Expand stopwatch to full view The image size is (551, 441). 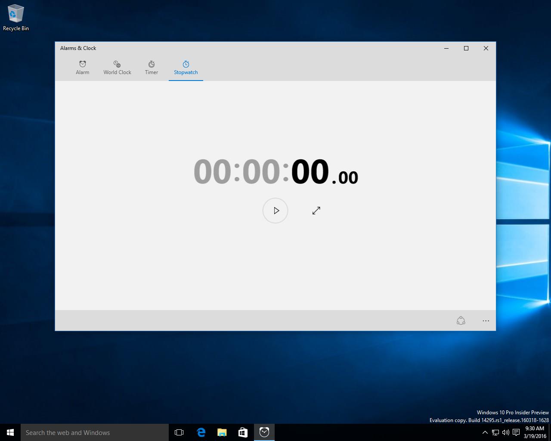coord(316,211)
